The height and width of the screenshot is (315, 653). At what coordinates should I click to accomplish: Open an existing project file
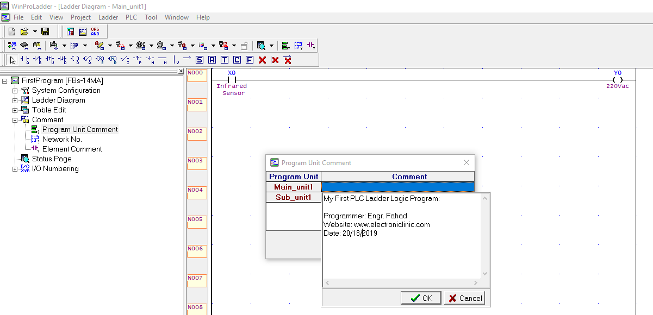pyautogui.click(x=24, y=31)
